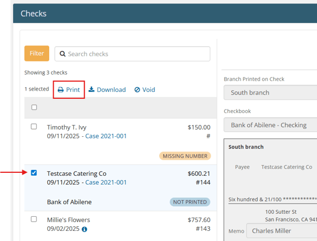Image resolution: width=317 pixels, height=241 pixels.
Task: Open Case 2021-001 link under Timothy T. Ivy
Action: click(106, 136)
